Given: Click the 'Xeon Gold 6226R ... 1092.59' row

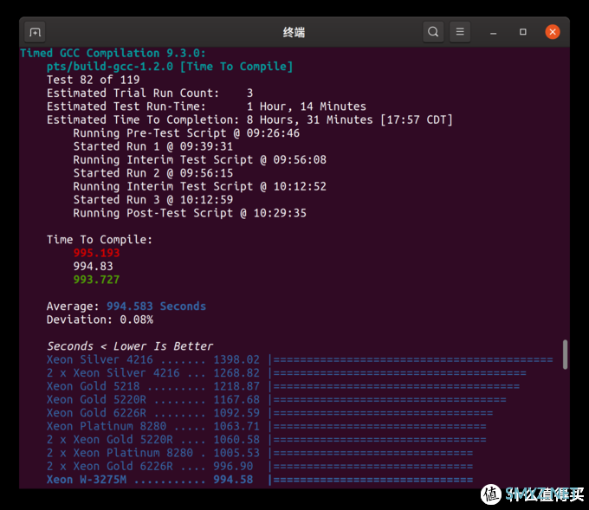Looking at the screenshot, I should click(269, 413).
